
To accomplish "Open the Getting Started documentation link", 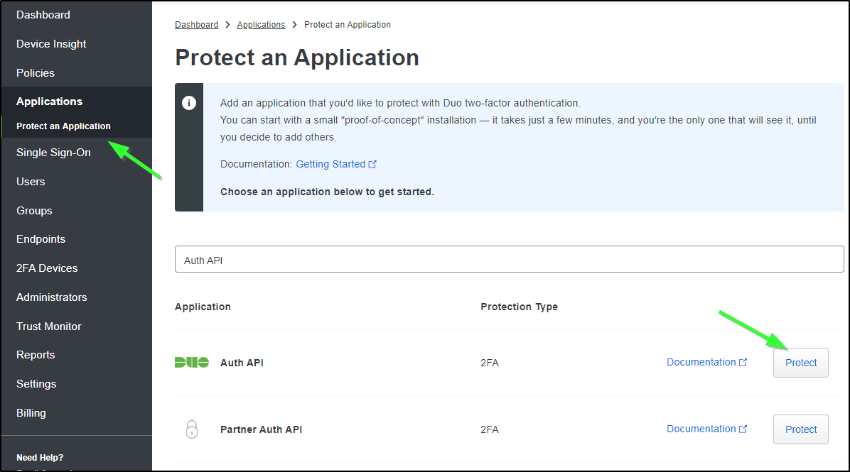I will [330, 164].
